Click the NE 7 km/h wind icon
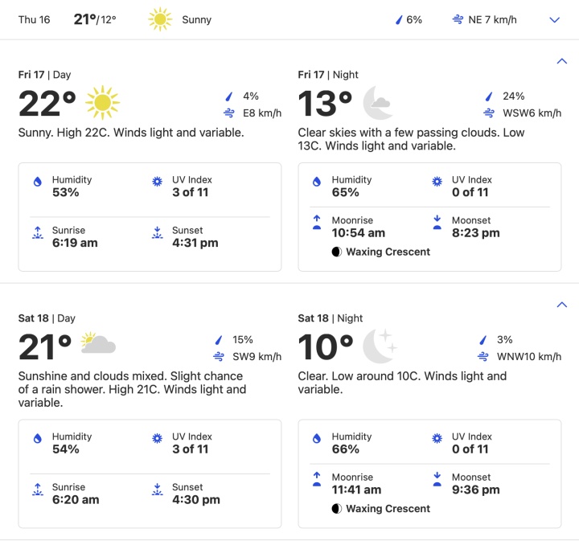Image resolution: width=579 pixels, height=541 pixels. coord(458,19)
